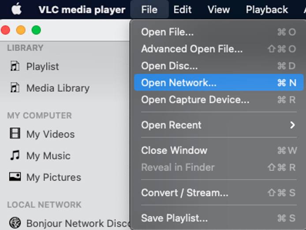Open the View menu
The height and width of the screenshot is (230, 306).
218,9
